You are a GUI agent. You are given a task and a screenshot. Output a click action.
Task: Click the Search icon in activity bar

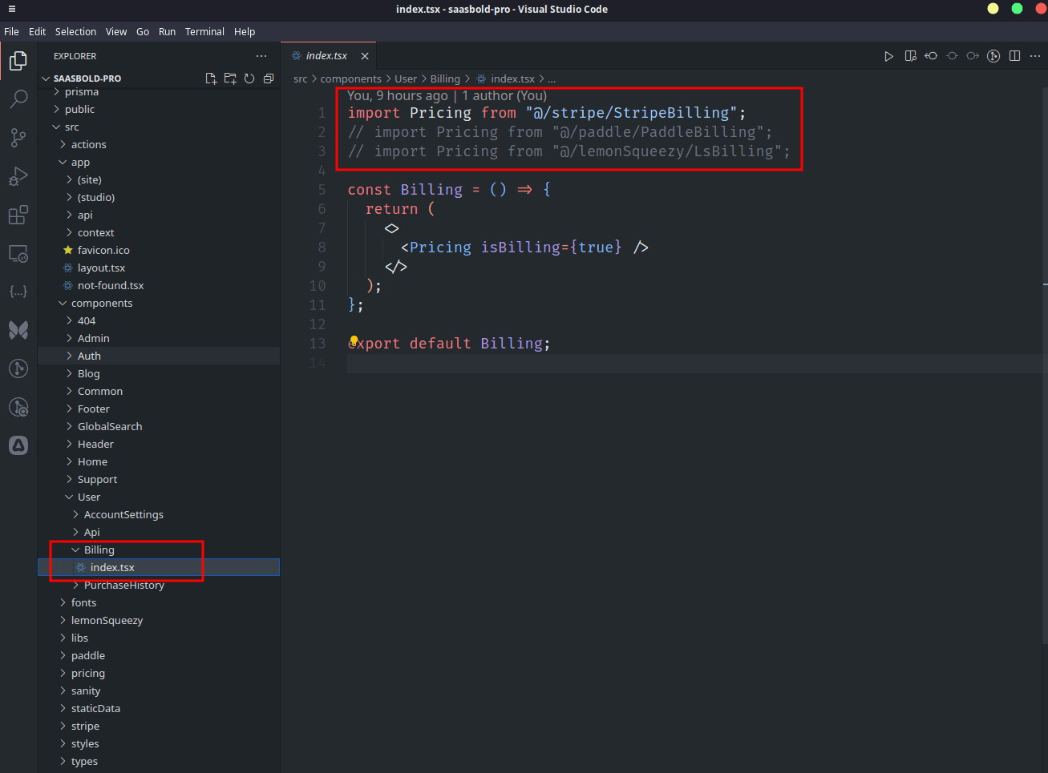pyautogui.click(x=18, y=99)
